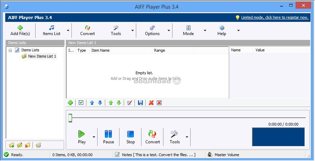
Task: Click the Mode toolbar button
Action: tap(189, 31)
